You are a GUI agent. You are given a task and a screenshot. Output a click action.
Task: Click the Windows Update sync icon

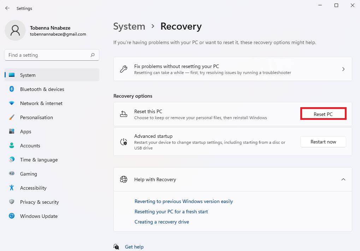point(12,216)
